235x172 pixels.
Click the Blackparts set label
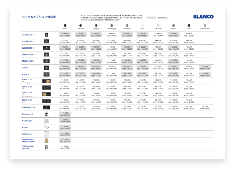(x=27, y=114)
